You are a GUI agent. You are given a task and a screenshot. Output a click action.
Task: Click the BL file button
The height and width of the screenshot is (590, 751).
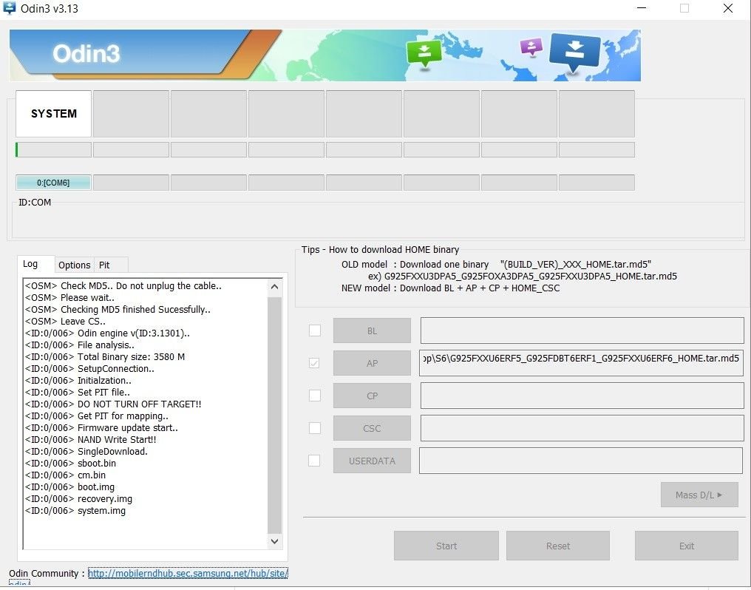click(372, 330)
